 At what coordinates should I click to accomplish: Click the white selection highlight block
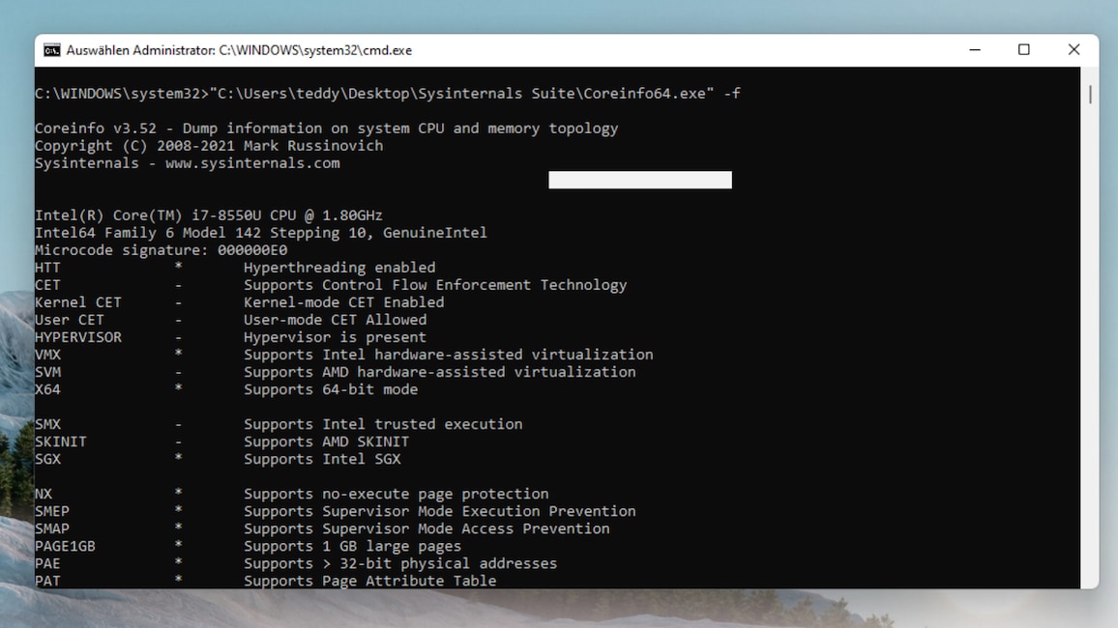point(639,180)
